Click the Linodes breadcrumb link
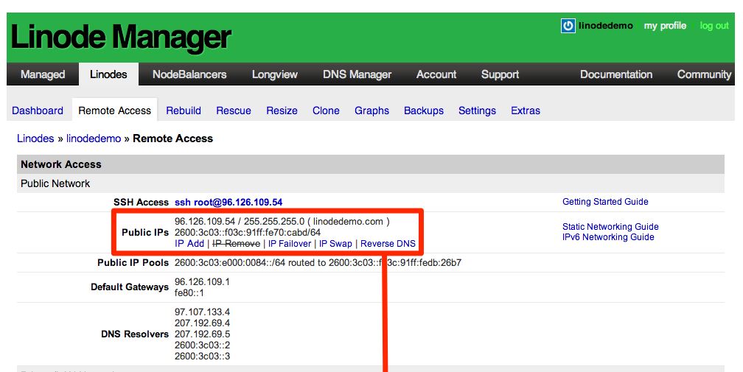Screen dimensions: 743x372 [35, 138]
